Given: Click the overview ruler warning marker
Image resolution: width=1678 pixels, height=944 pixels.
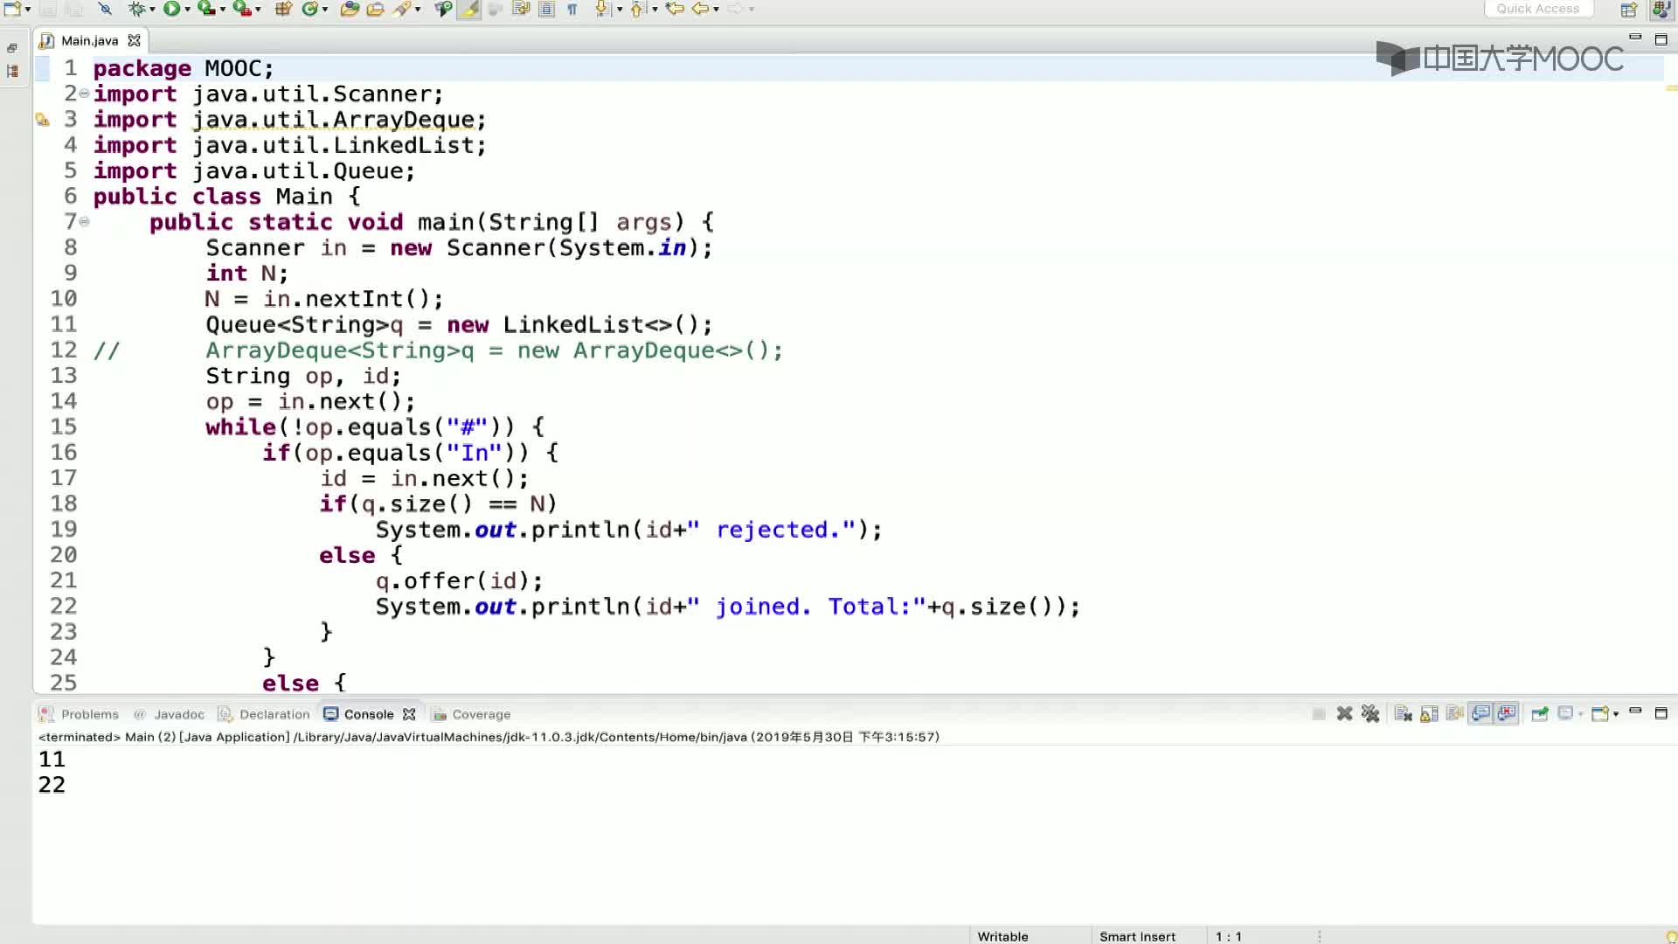Looking at the screenshot, I should (1671, 88).
